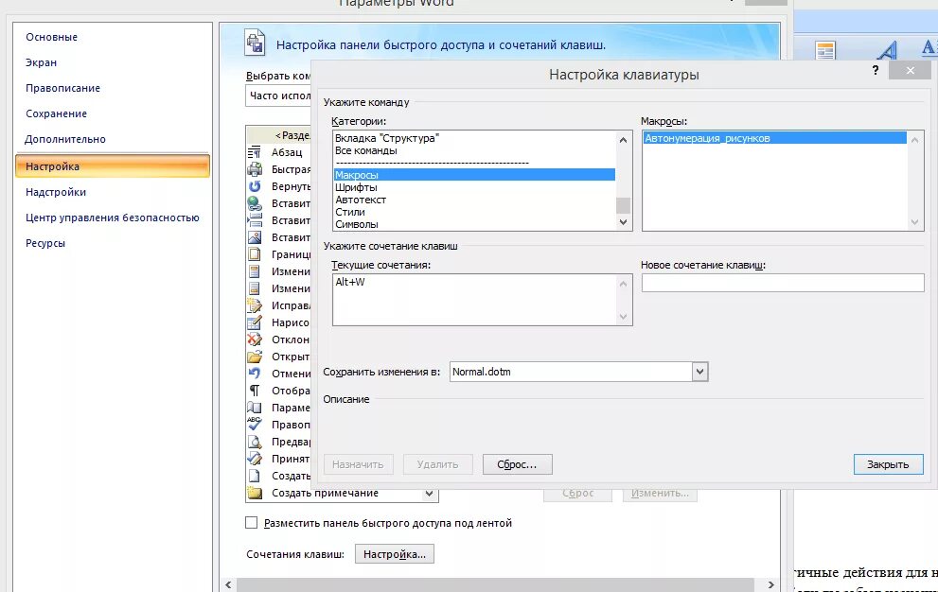Close the Настройка клавиатуры dialog with X
This screenshot has width=938, height=592.
[x=910, y=71]
